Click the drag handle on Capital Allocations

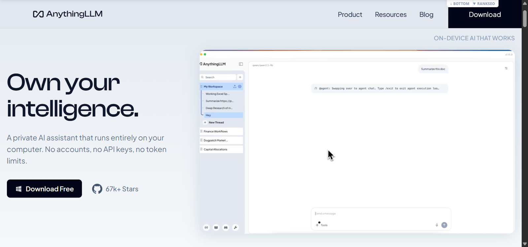(x=201, y=149)
